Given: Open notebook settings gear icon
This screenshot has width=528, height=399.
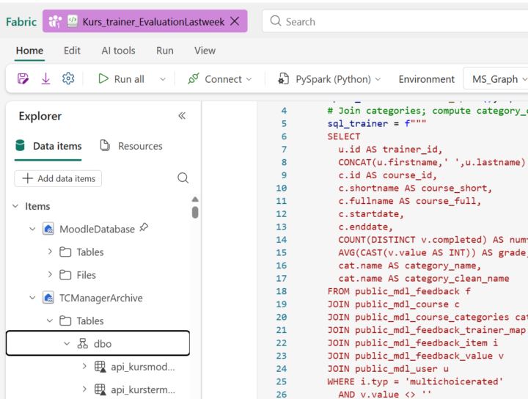Looking at the screenshot, I should (x=68, y=78).
